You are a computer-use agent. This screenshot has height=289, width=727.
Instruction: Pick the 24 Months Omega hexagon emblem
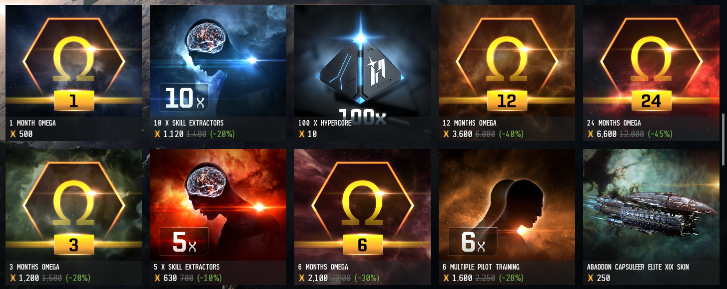(651, 61)
